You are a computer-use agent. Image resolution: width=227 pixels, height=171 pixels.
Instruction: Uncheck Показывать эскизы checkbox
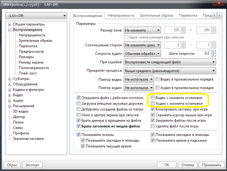(x=79, y=135)
